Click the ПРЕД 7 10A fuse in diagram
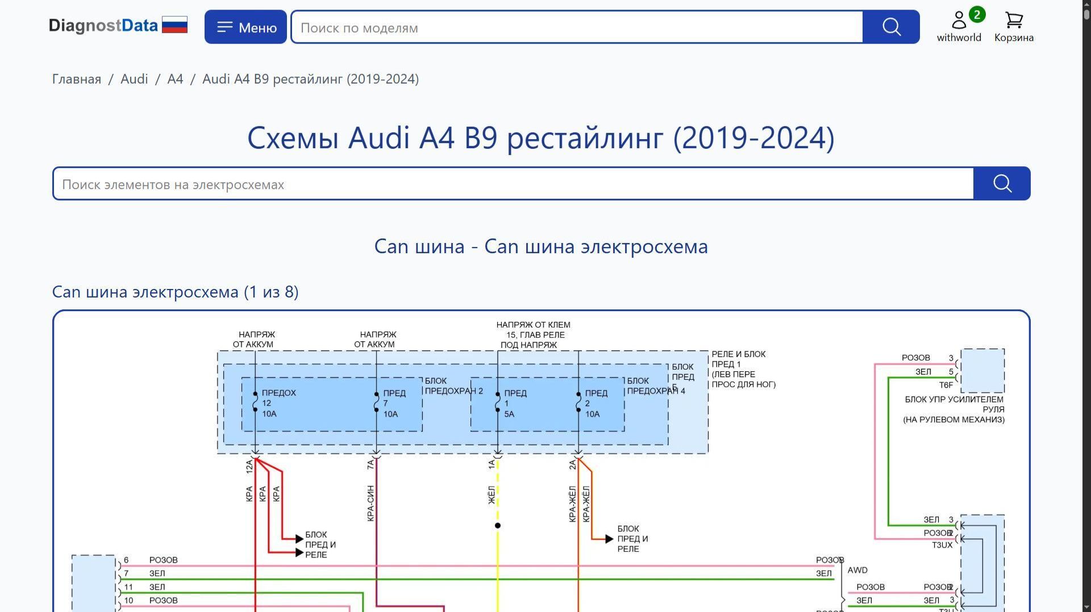 [390, 403]
